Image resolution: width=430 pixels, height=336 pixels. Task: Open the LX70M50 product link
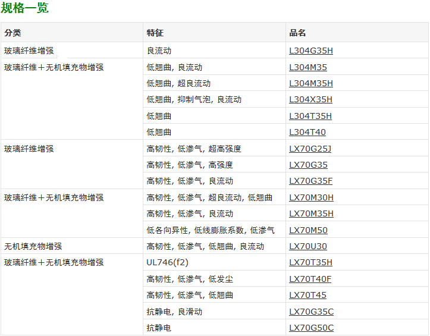click(x=308, y=230)
